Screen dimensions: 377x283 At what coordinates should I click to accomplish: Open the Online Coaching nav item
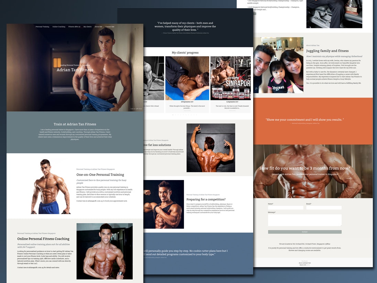[x=59, y=27]
